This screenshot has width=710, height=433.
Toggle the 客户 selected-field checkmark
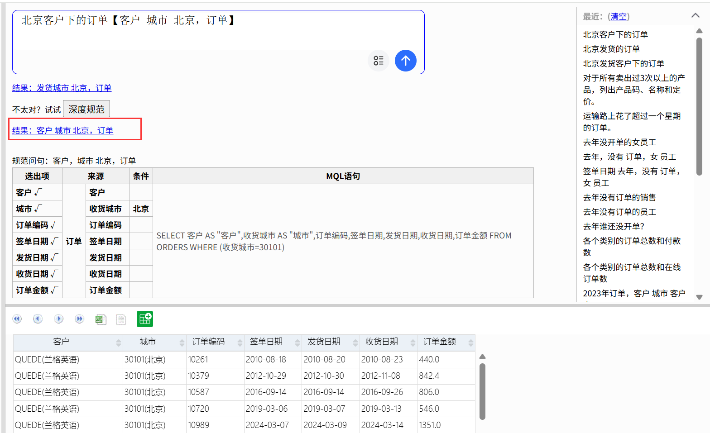click(x=38, y=192)
